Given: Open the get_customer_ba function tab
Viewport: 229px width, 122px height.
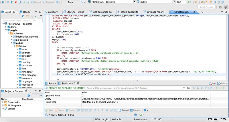Looking at the screenshot, I should [101, 12].
